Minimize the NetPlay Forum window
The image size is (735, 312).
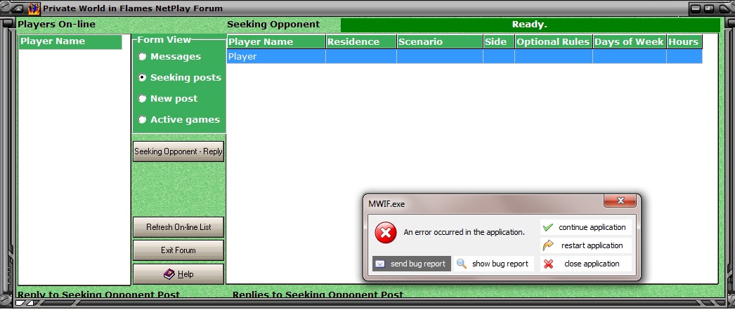(696, 8)
